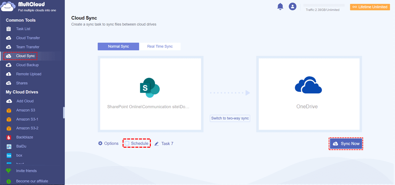Click the affiliate dollar icon
The image size is (395, 185).
click(x=9, y=181)
